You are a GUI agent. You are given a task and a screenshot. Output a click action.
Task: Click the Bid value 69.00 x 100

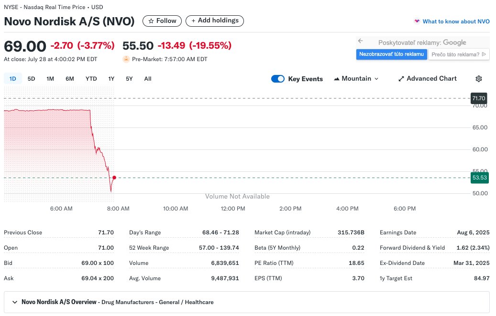point(98,263)
